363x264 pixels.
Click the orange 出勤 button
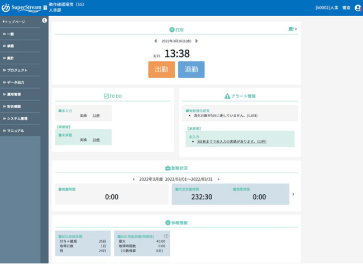[x=161, y=69]
